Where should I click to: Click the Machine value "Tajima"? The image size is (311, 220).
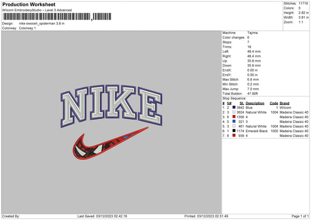coord(252,33)
